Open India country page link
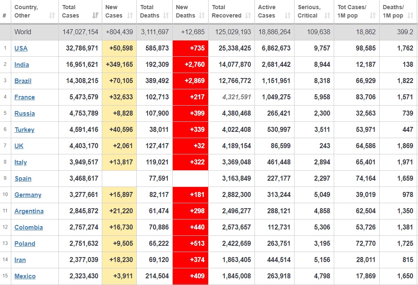418x285 pixels. pos(22,65)
